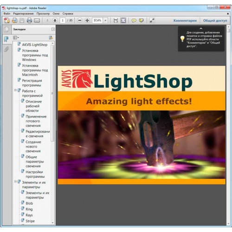Open the Общий доступ pane
Viewport: 232px width, 232px height.
pos(215,20)
